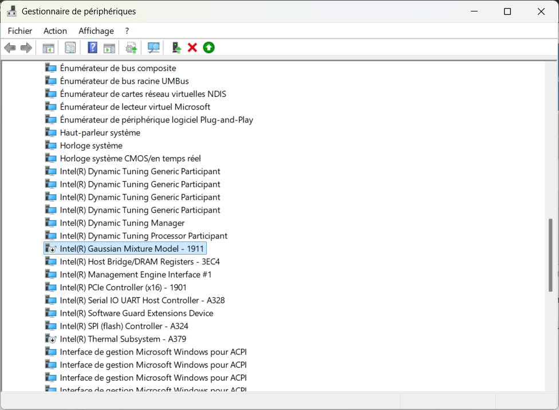Select Intel(R) Serial IO UART Host Controller - A328
This screenshot has height=410, width=559.
pyautogui.click(x=142, y=300)
